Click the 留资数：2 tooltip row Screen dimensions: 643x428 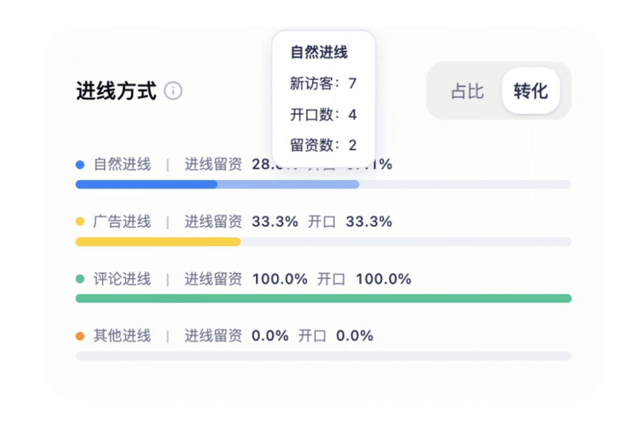coord(323,146)
